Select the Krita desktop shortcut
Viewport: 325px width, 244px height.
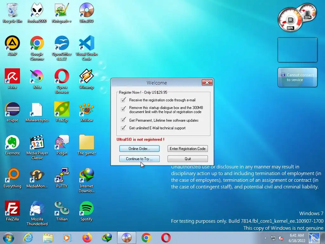click(37, 79)
